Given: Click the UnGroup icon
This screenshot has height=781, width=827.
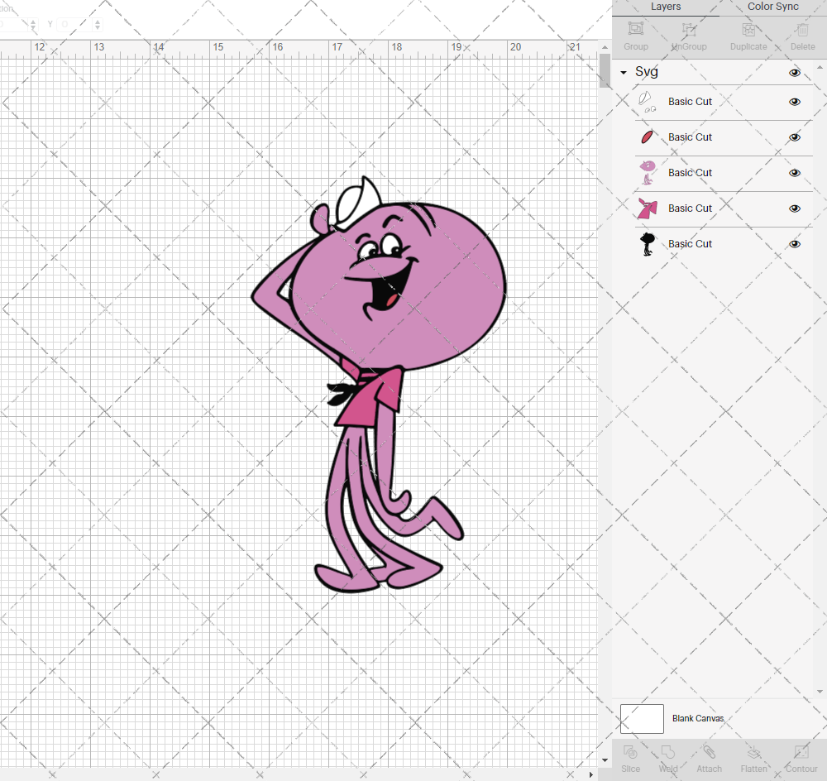Looking at the screenshot, I should tap(689, 29).
